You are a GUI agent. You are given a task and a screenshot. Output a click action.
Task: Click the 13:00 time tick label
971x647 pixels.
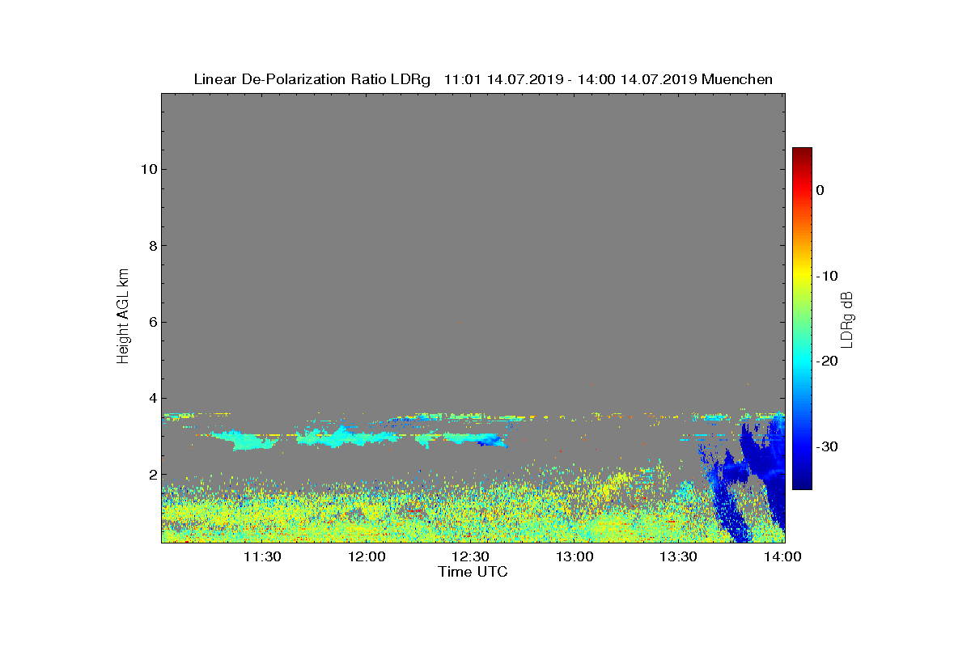[575, 556]
